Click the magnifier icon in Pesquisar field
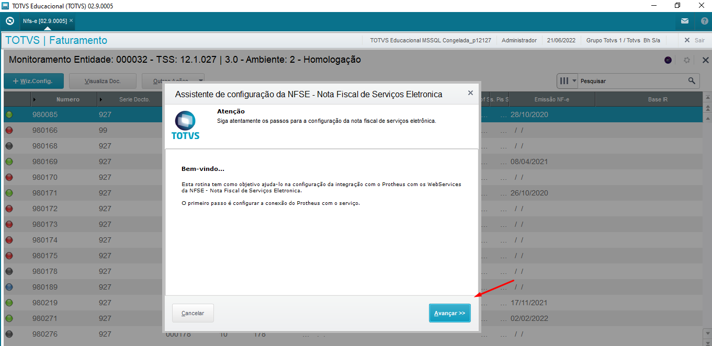Screen dimensions: 712x346 point(692,81)
